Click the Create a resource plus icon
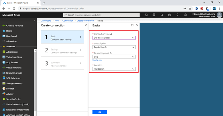The height and width of the screenshot is (116, 223). pyautogui.click(x=4, y=26)
